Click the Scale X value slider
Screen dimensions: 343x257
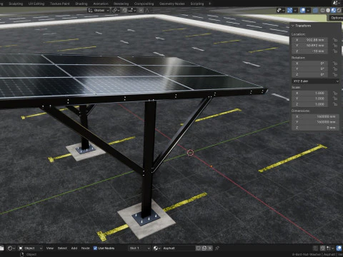coord(310,93)
